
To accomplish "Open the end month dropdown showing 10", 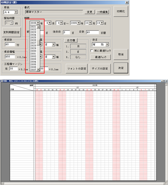I will pos(90,23).
